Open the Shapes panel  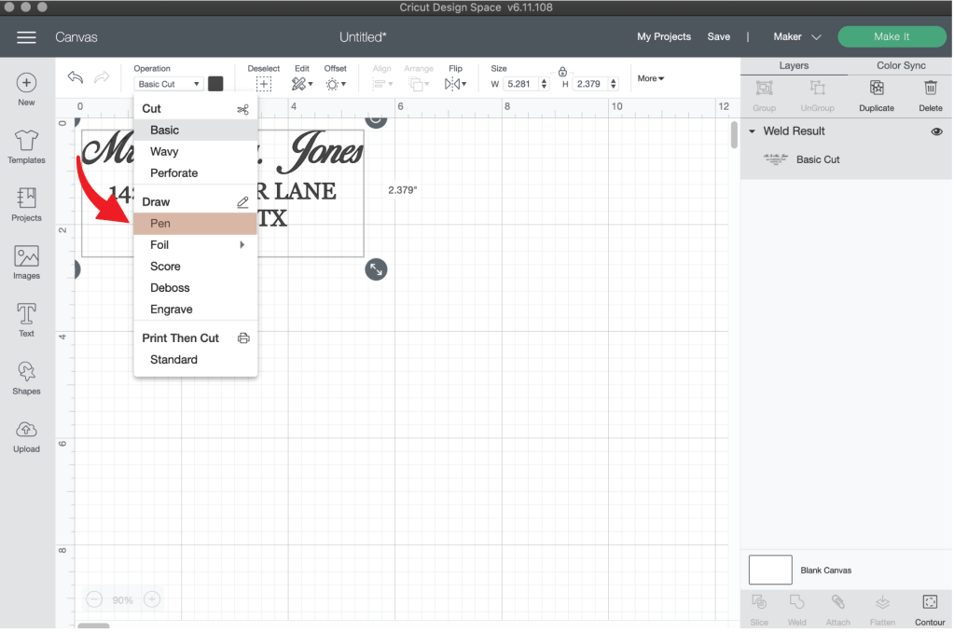point(26,378)
